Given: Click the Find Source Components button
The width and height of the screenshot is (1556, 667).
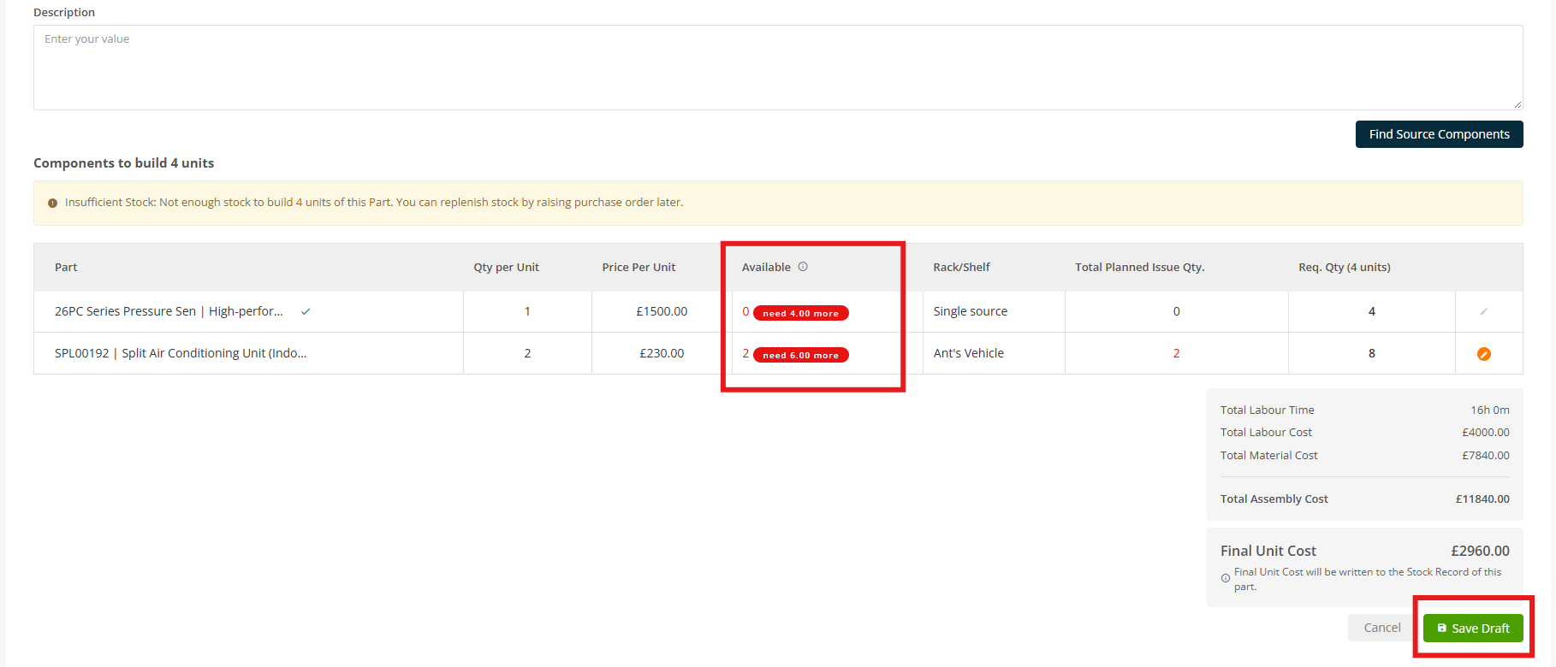Looking at the screenshot, I should [1440, 134].
